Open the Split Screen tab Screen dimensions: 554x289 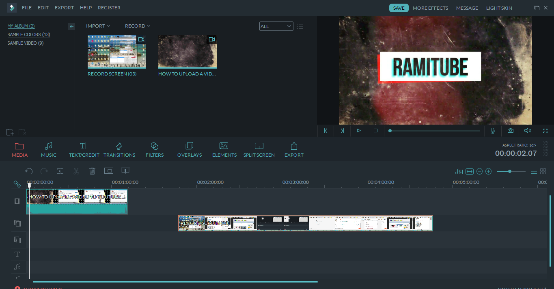pos(259,149)
